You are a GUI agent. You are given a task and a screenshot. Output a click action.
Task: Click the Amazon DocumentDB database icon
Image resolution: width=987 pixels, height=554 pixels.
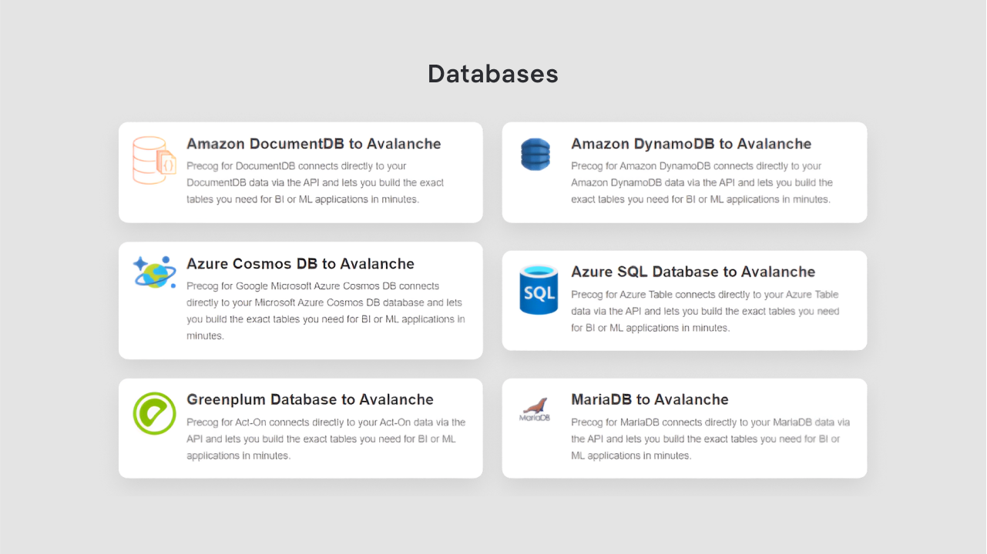click(155, 160)
